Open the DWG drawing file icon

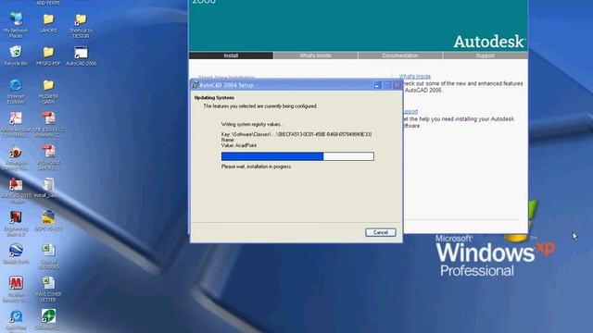[48, 221]
